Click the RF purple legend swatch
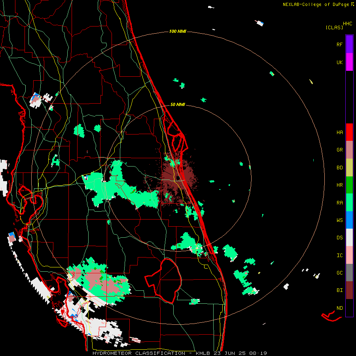 coord(349,44)
